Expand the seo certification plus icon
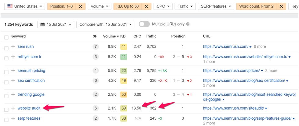Screen dimensions: 299x126 click(13, 80)
